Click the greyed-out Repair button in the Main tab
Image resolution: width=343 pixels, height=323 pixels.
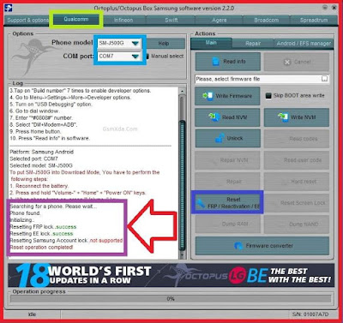click(x=227, y=182)
